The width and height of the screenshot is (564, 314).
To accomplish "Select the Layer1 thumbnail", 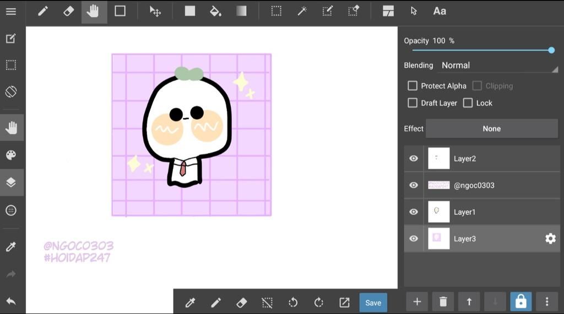I will click(439, 212).
